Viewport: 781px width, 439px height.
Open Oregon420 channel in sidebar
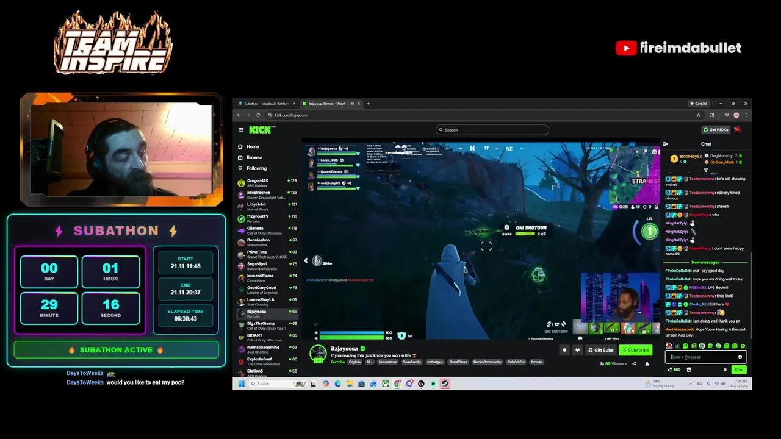coord(267,183)
